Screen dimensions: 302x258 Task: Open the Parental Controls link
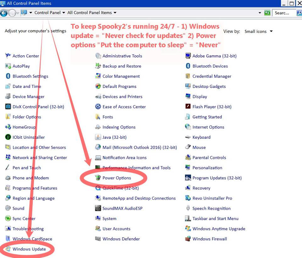coord(209,158)
